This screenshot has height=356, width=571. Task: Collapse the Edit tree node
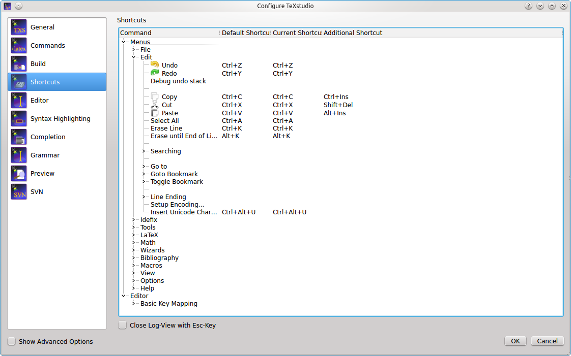[x=133, y=57]
